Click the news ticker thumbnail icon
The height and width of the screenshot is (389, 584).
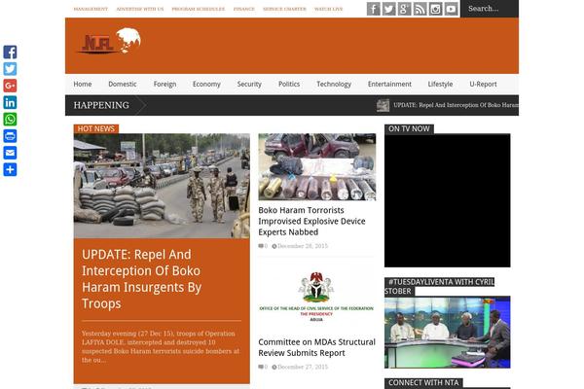click(383, 105)
